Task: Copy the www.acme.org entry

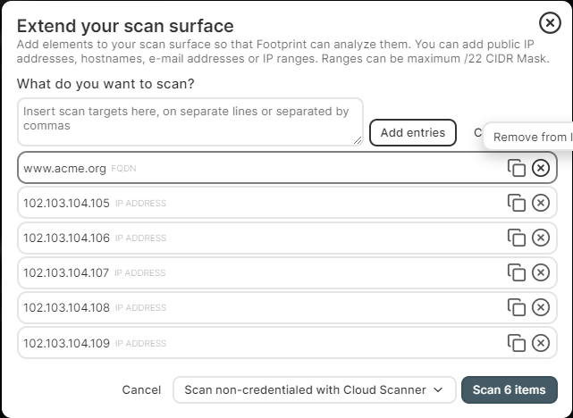Action: tap(517, 168)
